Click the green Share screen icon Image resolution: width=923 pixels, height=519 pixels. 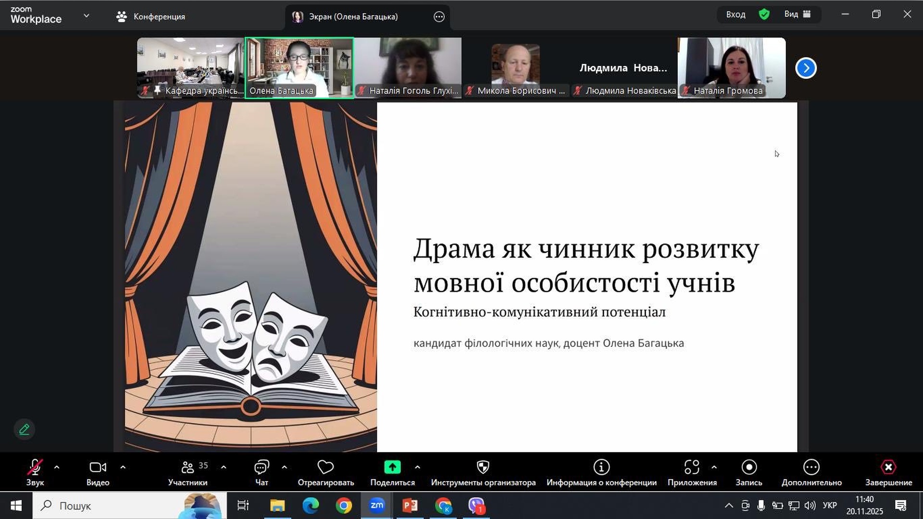[392, 468]
